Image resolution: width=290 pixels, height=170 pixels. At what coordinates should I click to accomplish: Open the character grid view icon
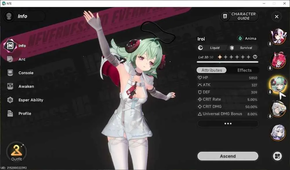coord(278,156)
